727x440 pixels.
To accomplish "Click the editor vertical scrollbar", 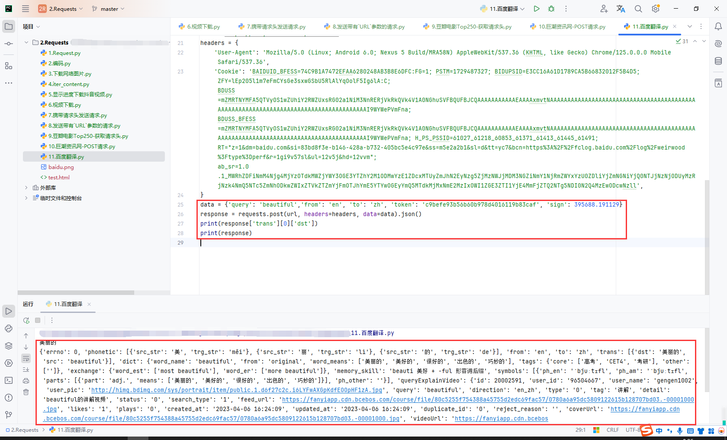I will pos(707,237).
